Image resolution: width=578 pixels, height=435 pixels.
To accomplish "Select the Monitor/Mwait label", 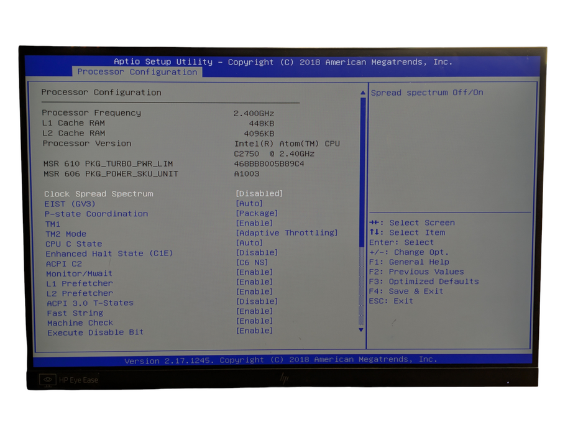I will (80, 273).
